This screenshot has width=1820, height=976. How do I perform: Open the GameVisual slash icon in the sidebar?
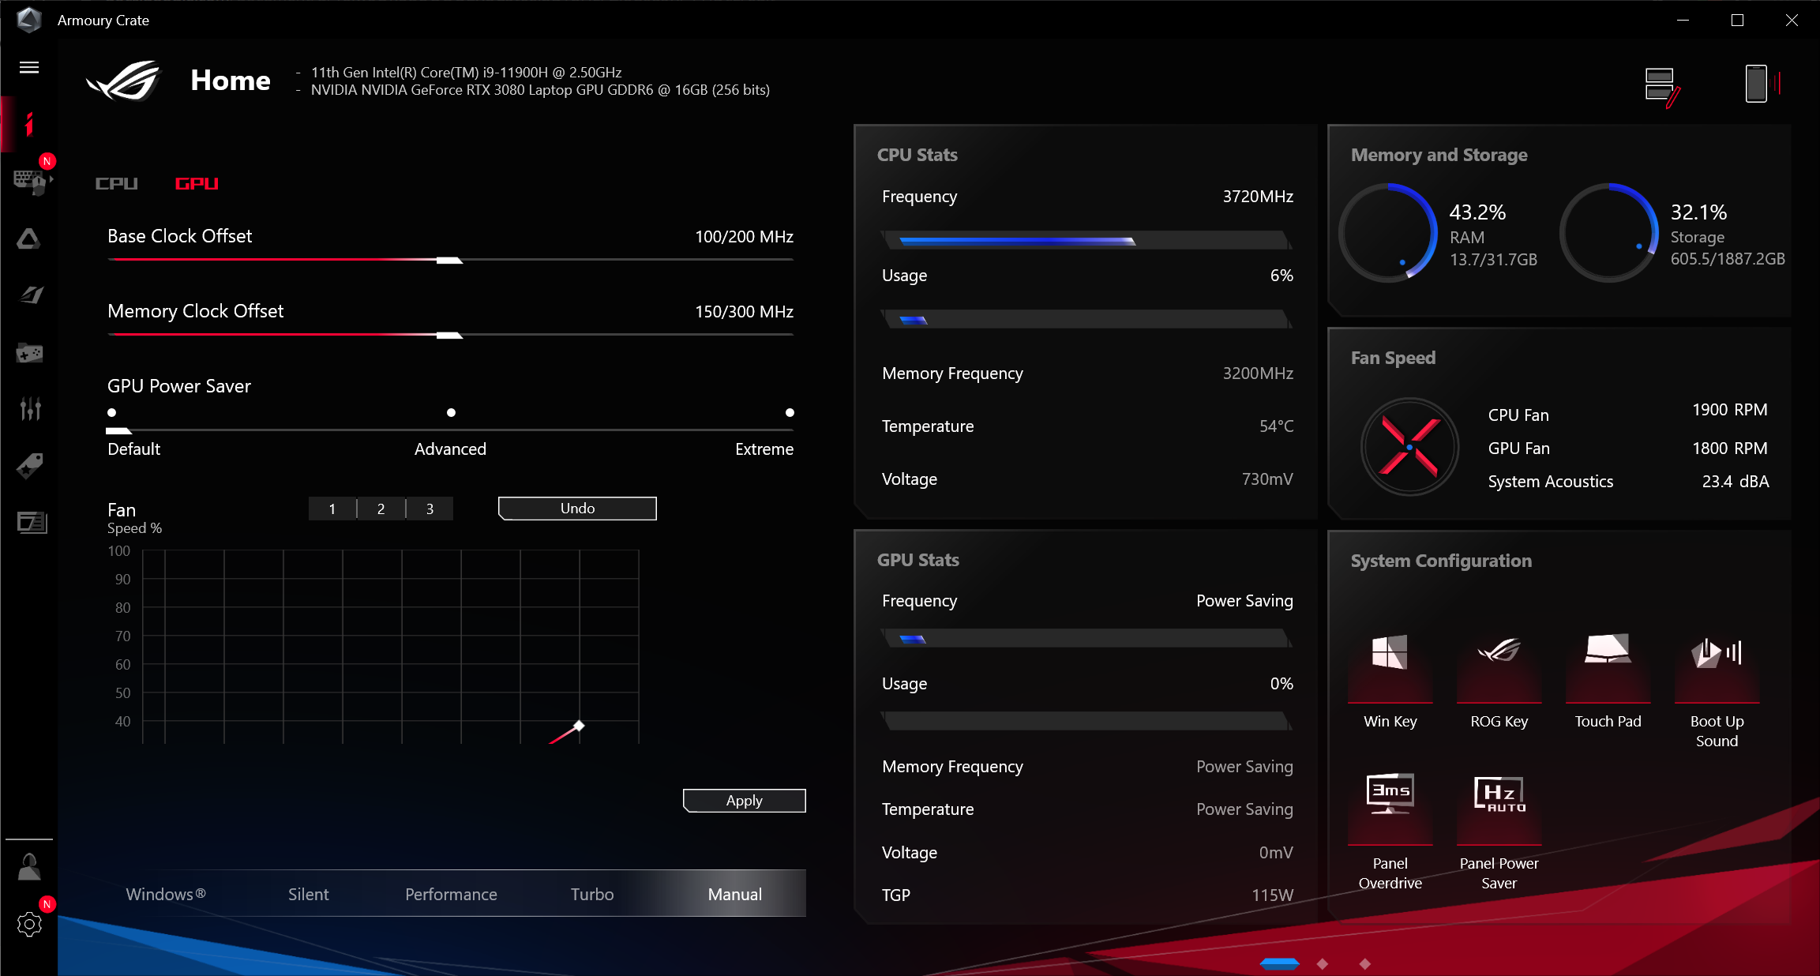(x=32, y=295)
